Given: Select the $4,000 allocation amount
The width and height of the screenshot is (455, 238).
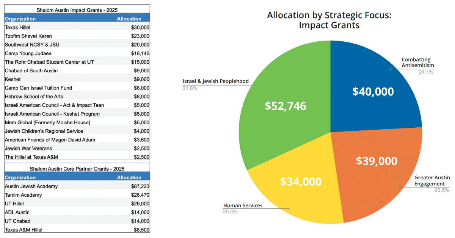Looking at the screenshot, I should point(142,131).
